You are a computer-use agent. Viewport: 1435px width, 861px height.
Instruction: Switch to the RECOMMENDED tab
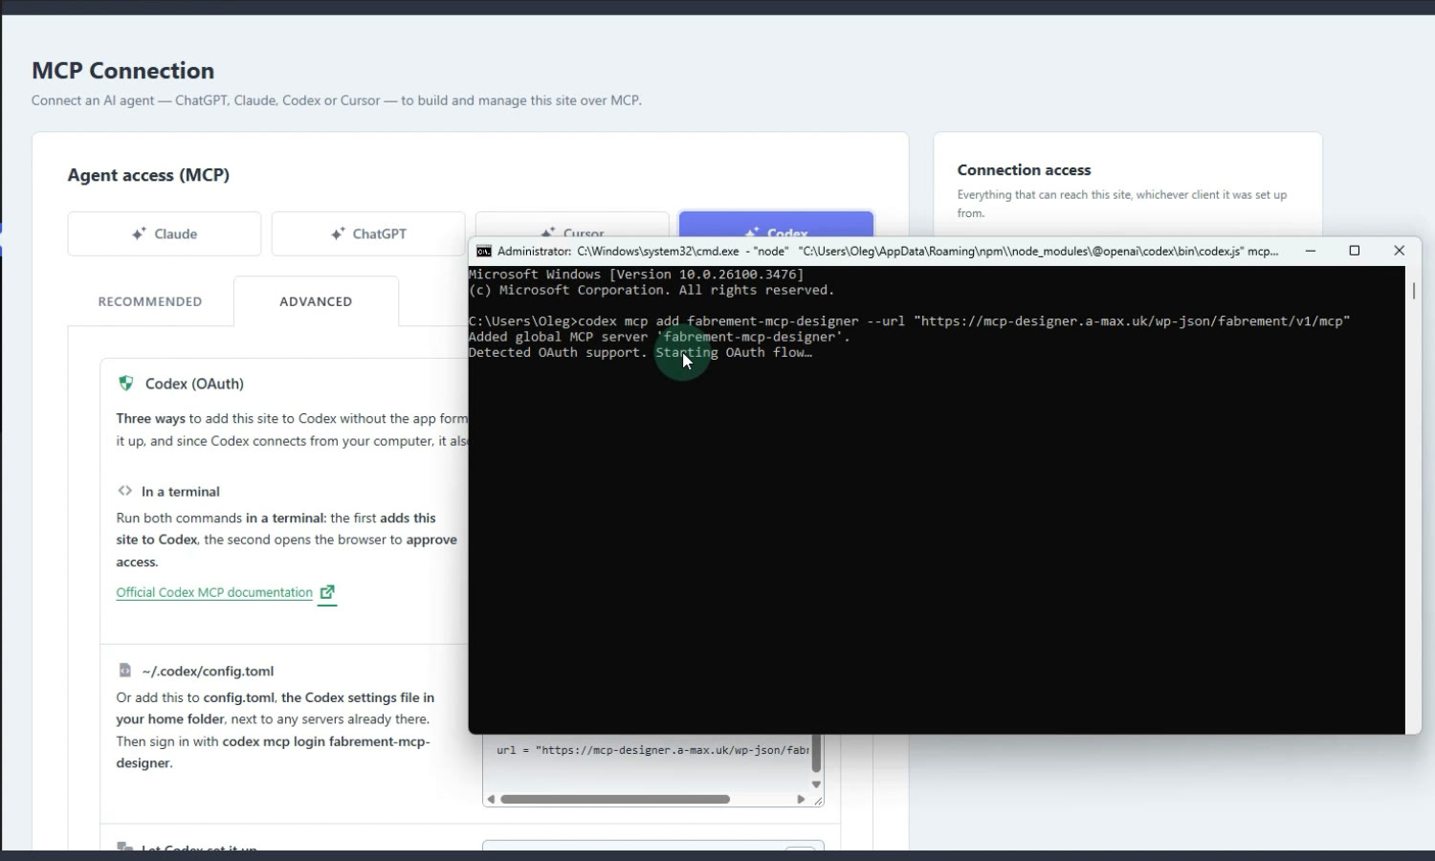pyautogui.click(x=150, y=301)
